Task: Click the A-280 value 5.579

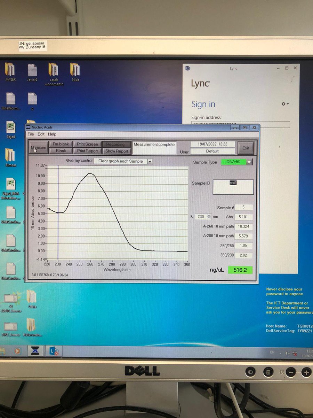Action: pos(244,236)
